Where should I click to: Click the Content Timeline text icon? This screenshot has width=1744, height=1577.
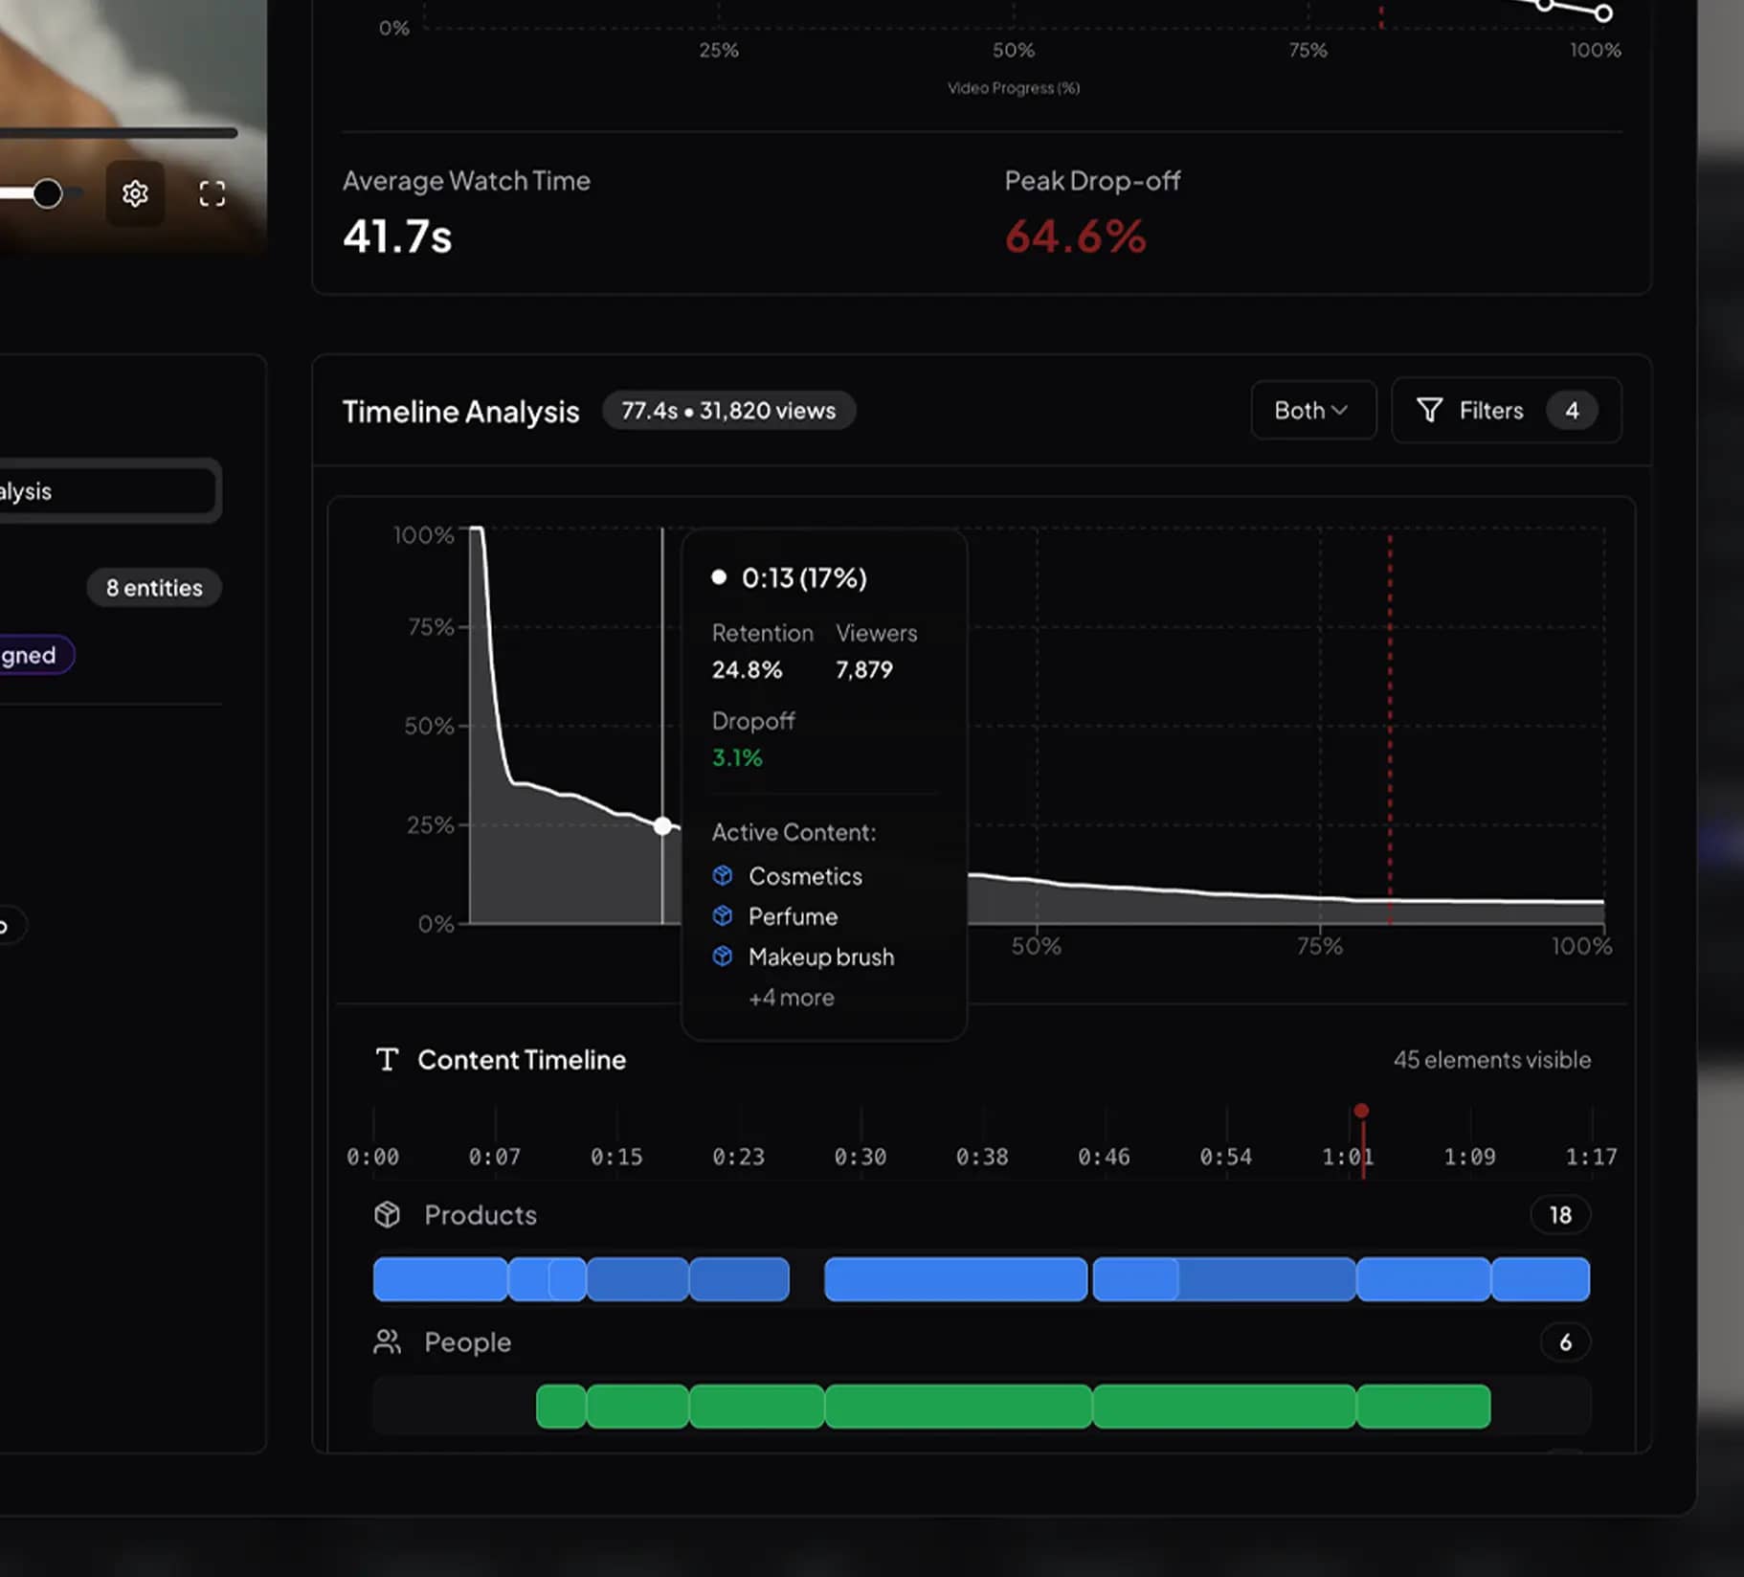click(x=387, y=1059)
